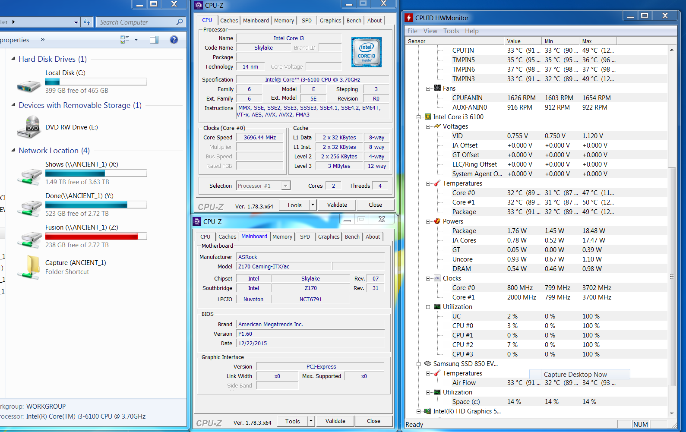Open the Tools menu in HWMonitor
The height and width of the screenshot is (432, 686).
coord(451,31)
